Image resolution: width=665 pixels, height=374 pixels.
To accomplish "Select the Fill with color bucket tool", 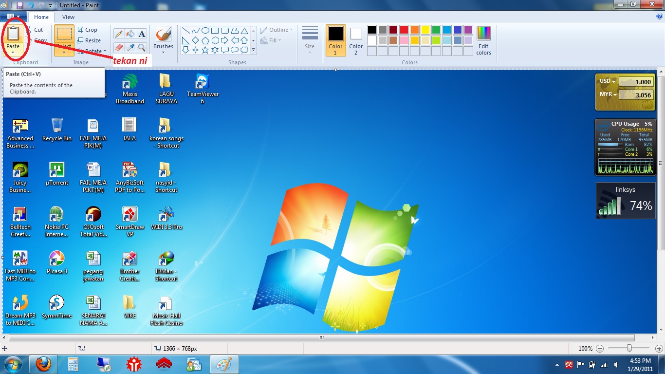I will point(130,34).
